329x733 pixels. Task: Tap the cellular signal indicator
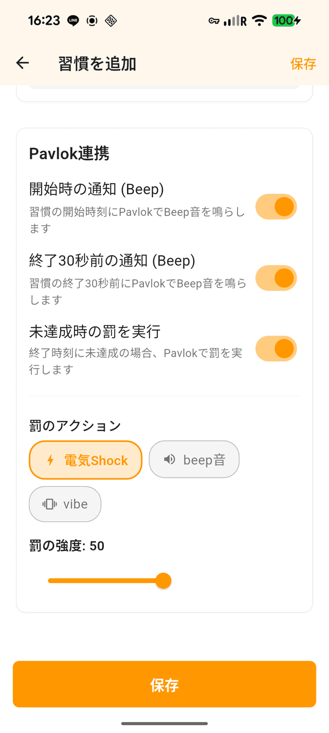coord(232,21)
